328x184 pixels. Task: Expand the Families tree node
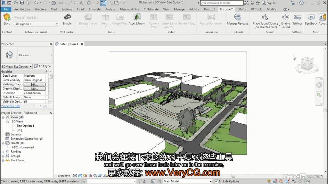coord(3,152)
